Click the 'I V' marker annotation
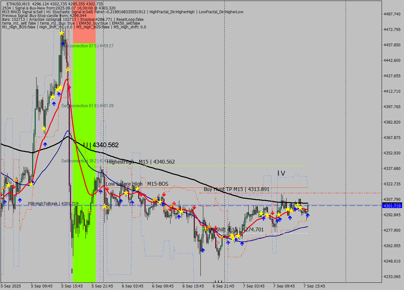The width and height of the screenshot is (404, 290). (281, 173)
